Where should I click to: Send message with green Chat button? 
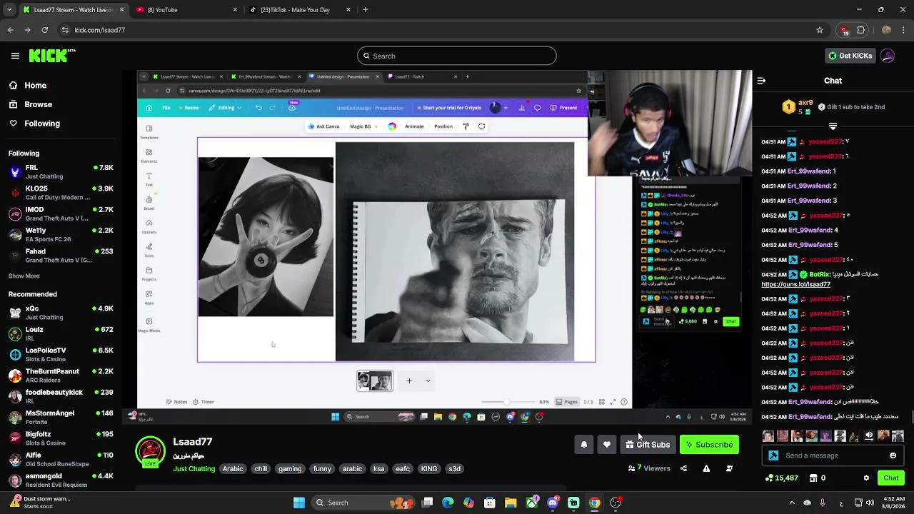(890, 478)
